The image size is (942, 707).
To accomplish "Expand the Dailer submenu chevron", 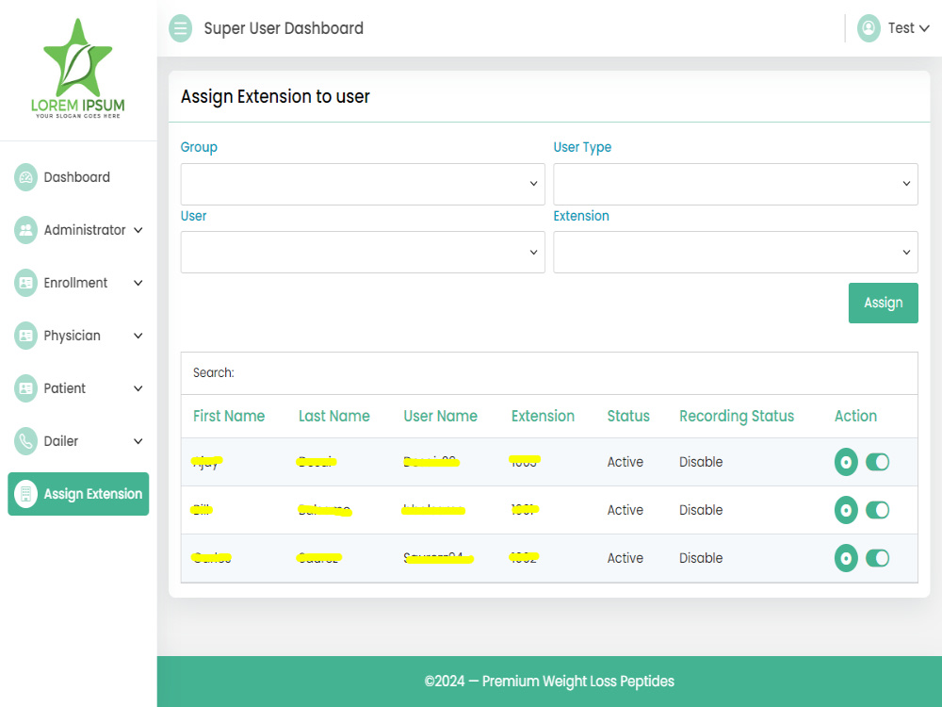I will coord(138,441).
